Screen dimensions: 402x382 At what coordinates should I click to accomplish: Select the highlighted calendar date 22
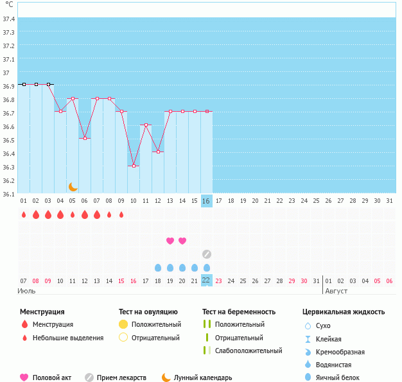tap(206, 281)
